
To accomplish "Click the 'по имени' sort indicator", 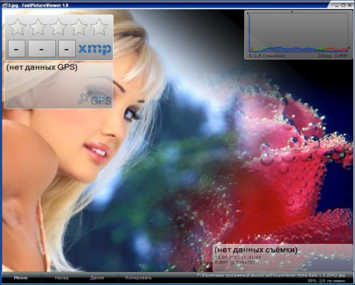I will tap(336, 281).
